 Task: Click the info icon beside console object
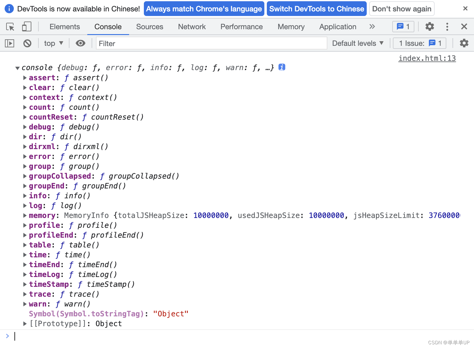[x=282, y=67]
